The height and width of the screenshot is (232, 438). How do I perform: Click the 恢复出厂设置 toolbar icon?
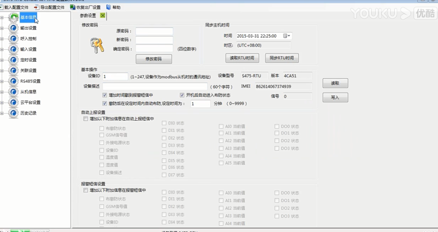coord(73,7)
